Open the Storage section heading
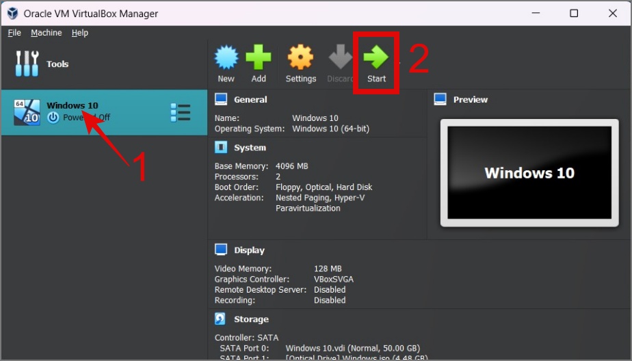Image resolution: width=632 pixels, height=361 pixels. pos(251,319)
